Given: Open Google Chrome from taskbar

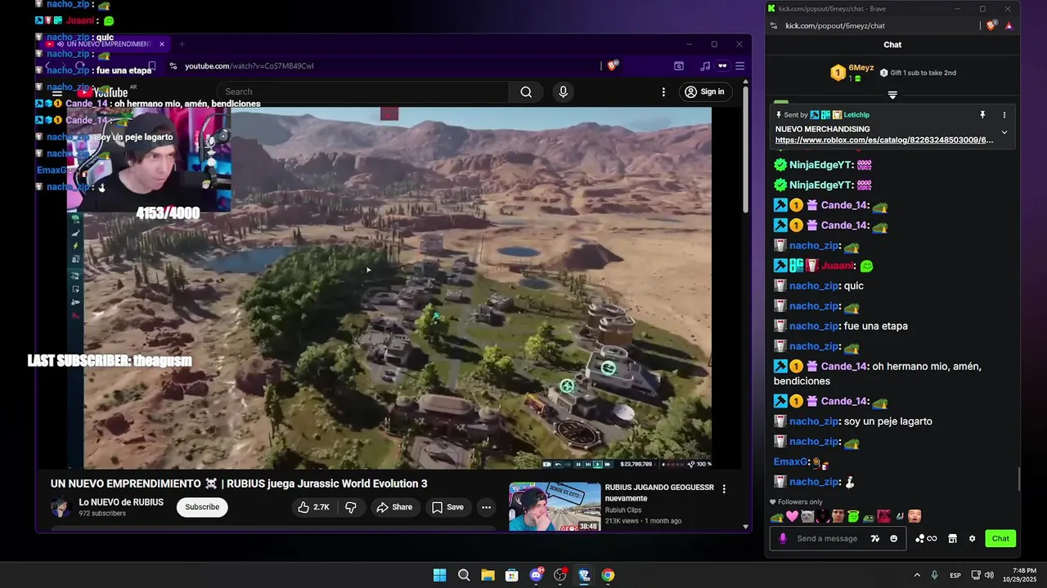Looking at the screenshot, I should (608, 575).
